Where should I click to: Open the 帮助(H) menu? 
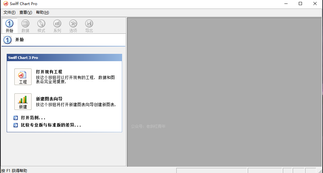click(42, 12)
